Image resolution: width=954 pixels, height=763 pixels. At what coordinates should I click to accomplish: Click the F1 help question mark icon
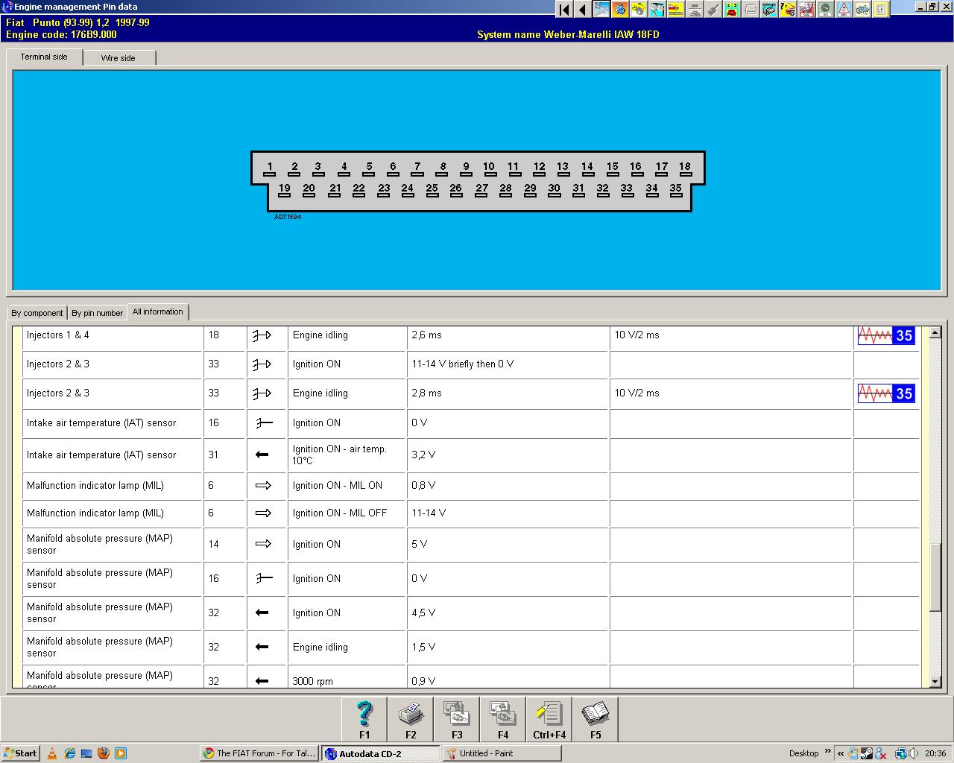(x=364, y=719)
